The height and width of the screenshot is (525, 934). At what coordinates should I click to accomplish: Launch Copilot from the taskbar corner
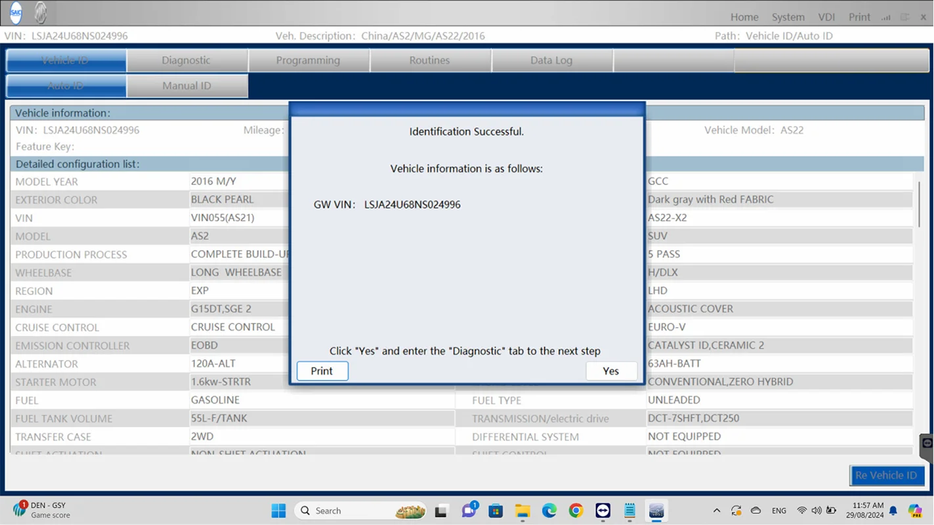click(915, 511)
